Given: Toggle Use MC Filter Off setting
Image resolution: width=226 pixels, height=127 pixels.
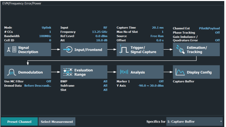Looking at the screenshot, I should point(49,81).
